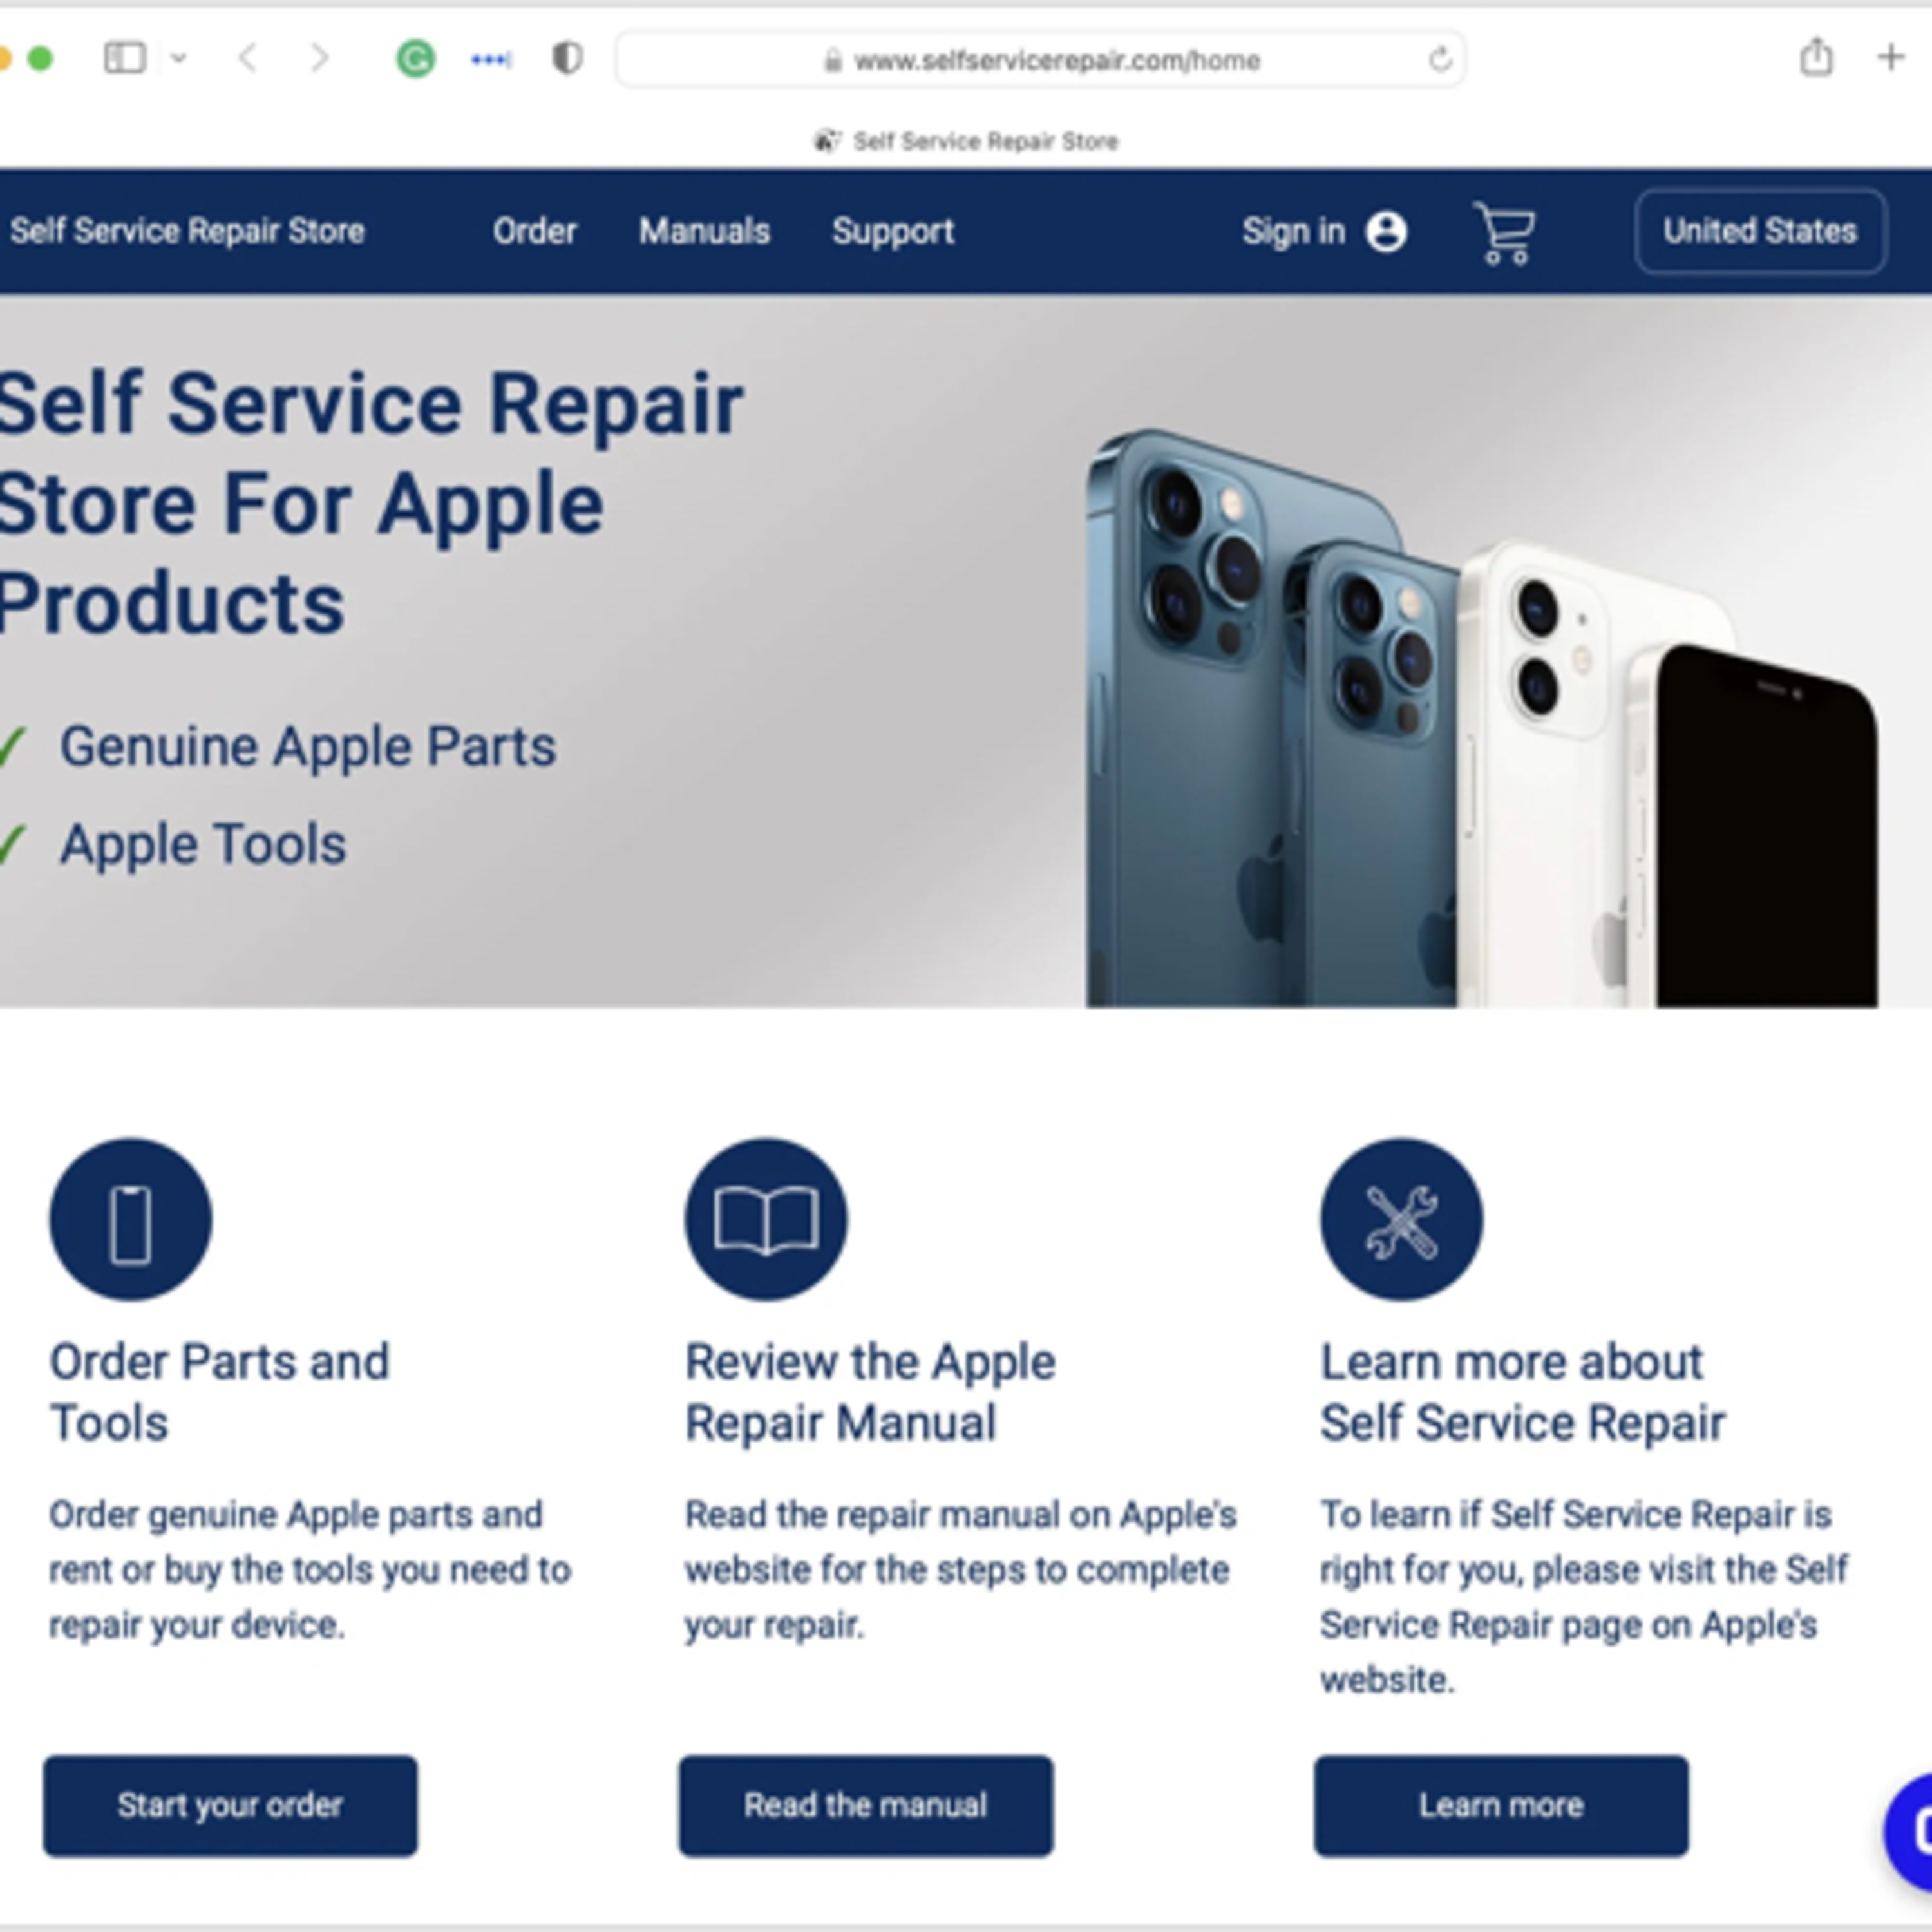The height and width of the screenshot is (1932, 1932).
Task: Open the Share icon in toolbar
Action: tap(1816, 57)
